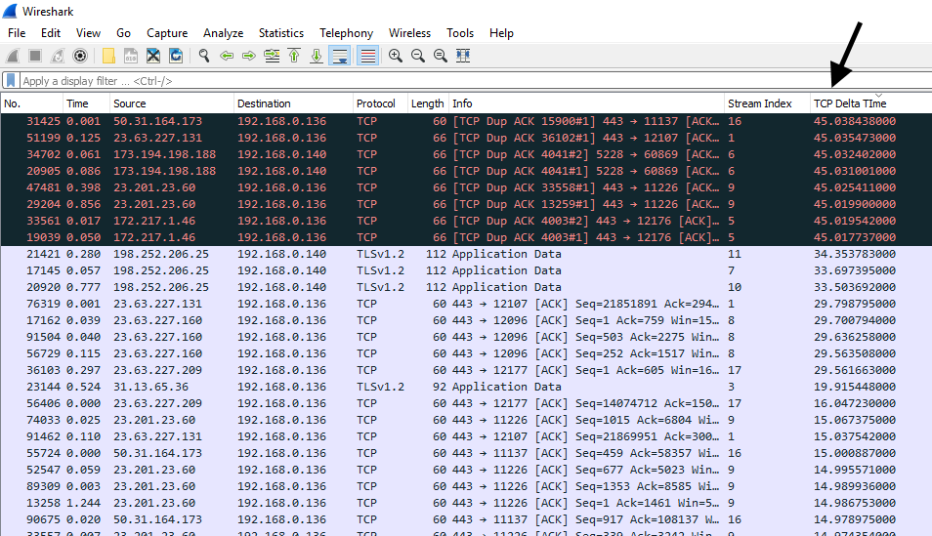The width and height of the screenshot is (932, 536).
Task: Close this capture file icon
Action: (153, 56)
